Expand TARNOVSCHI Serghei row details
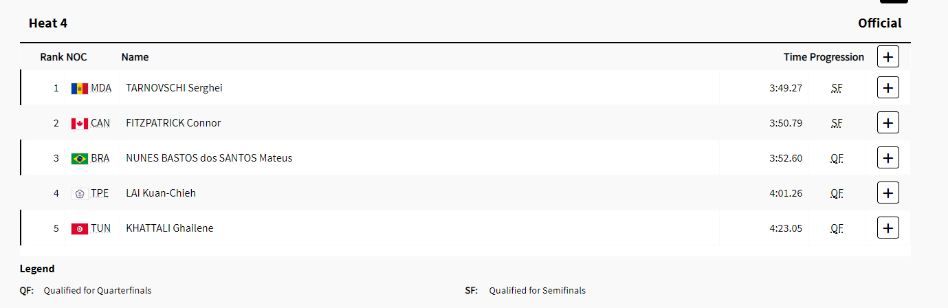This screenshot has width=948, height=308. tap(888, 88)
